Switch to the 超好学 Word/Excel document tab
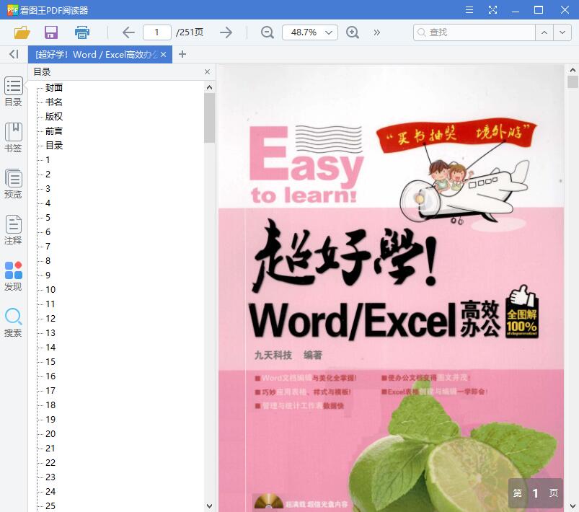The height and width of the screenshot is (512, 579). pos(96,55)
